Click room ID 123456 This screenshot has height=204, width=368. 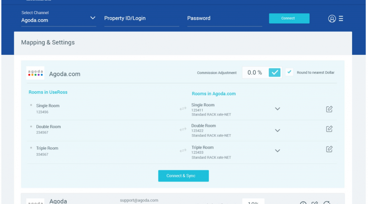(42, 112)
